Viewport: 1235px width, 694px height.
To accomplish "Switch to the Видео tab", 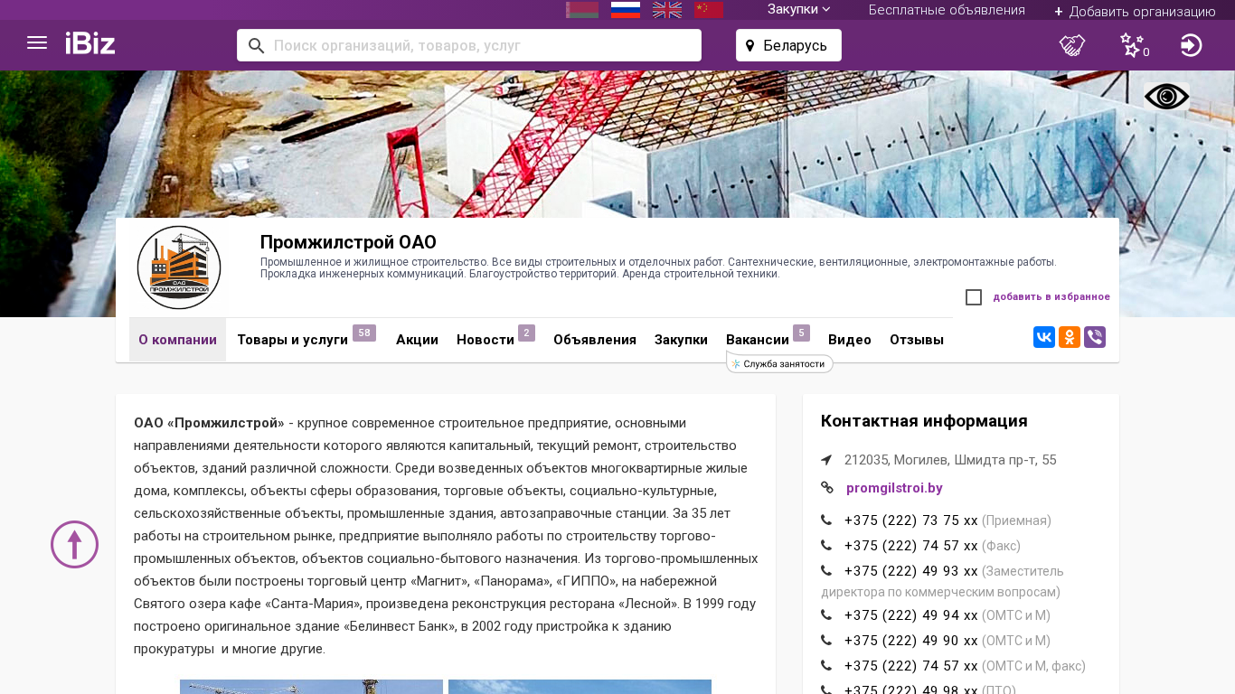I will pyautogui.click(x=850, y=340).
